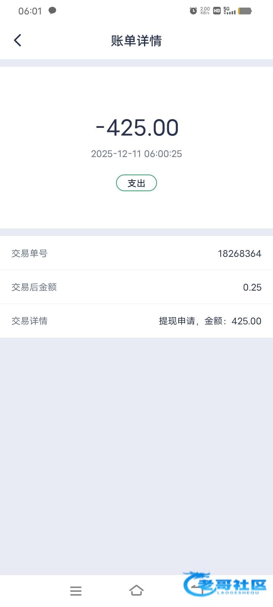Viewport: 273px width, 607px height.
Task: Open recent apps with three-line icon
Action: (x=76, y=591)
